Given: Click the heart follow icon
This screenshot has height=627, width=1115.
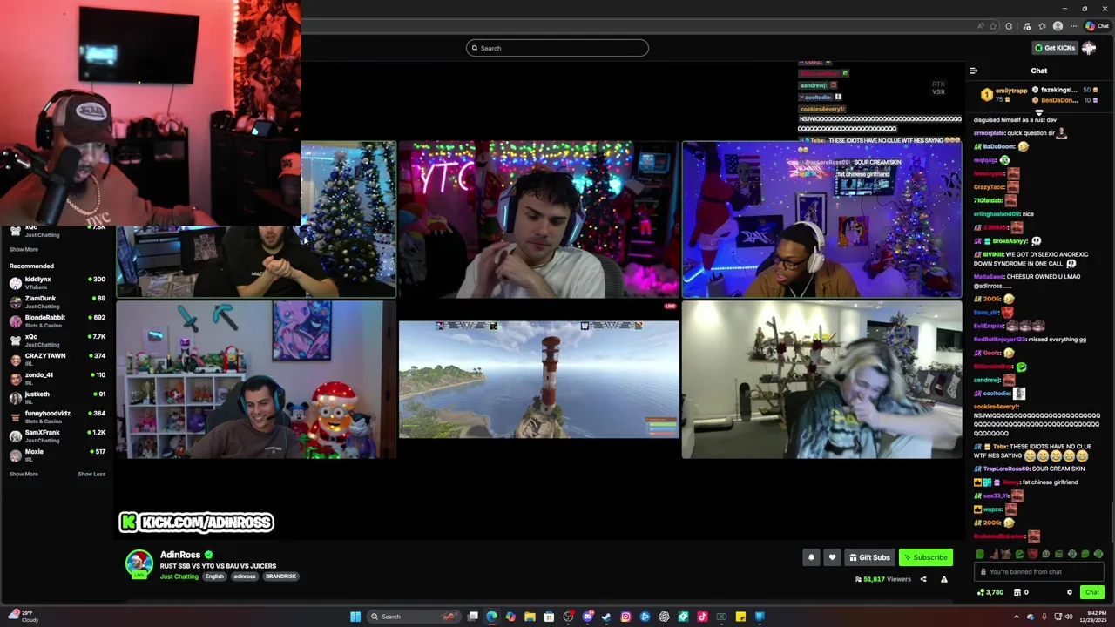Looking at the screenshot, I should click(x=832, y=557).
